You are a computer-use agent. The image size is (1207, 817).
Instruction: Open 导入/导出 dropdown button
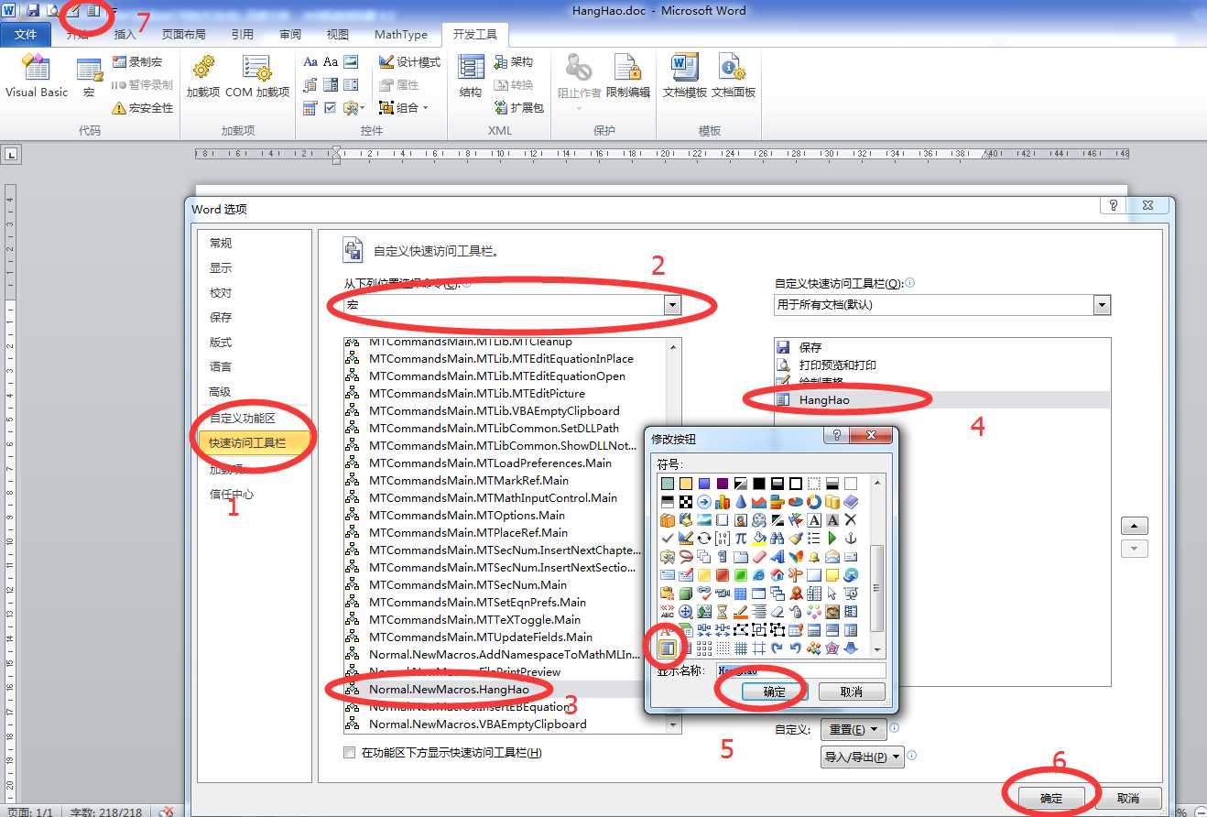click(x=862, y=757)
